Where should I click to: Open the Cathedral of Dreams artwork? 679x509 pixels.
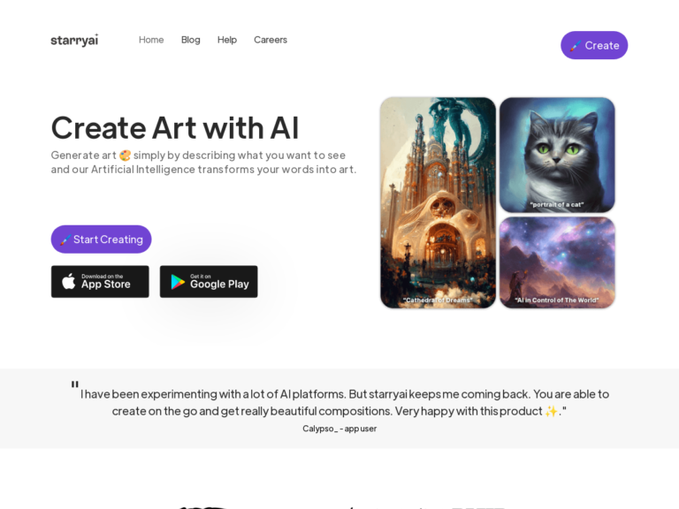coord(438,202)
